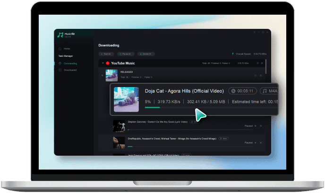Click the red YouTube Music icon

coord(108,63)
